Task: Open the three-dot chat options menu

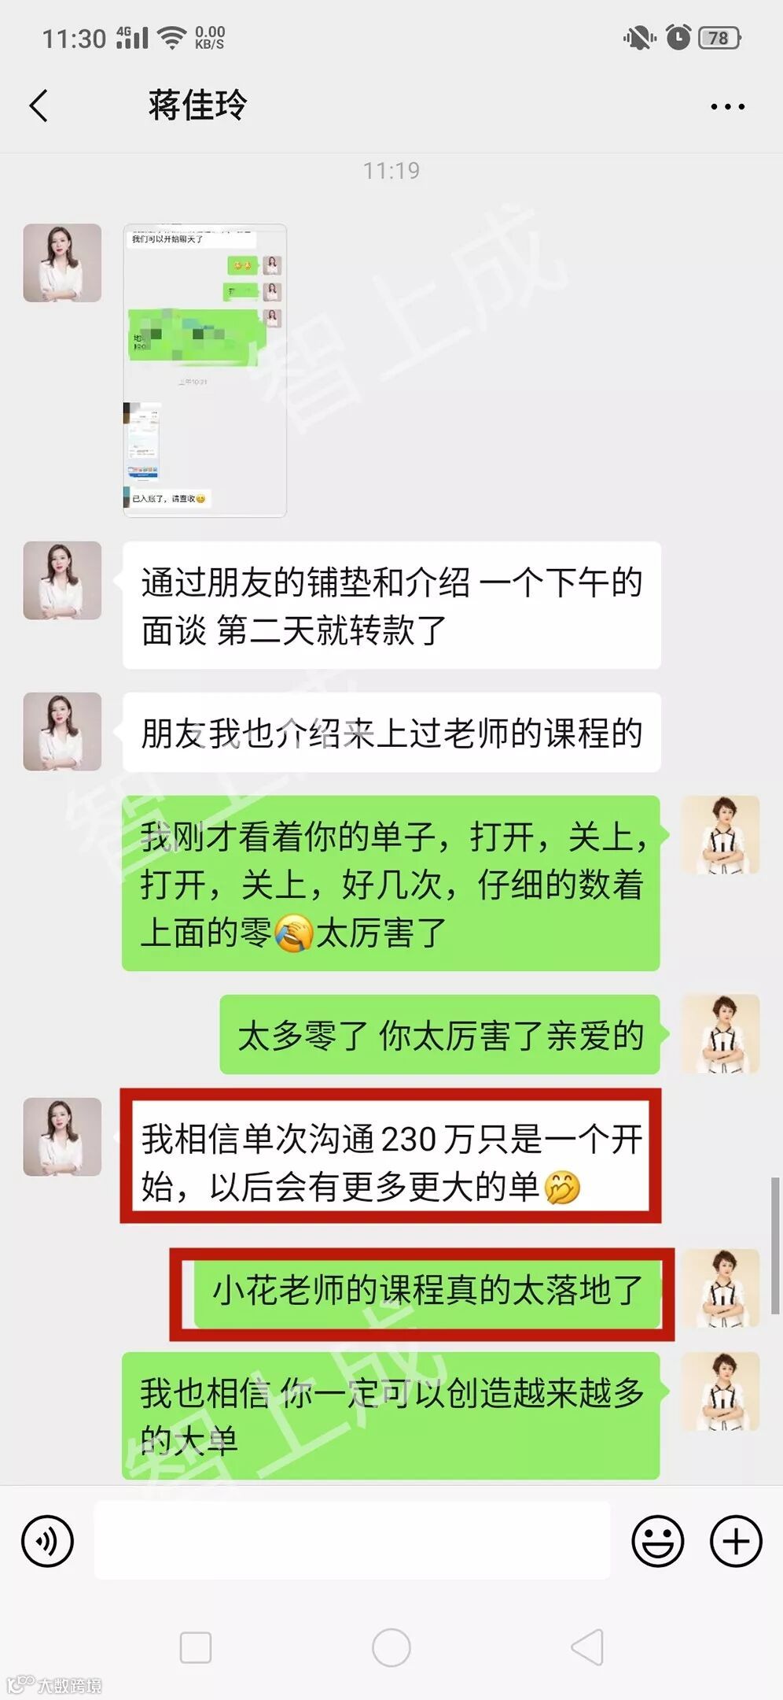Action: (x=727, y=106)
